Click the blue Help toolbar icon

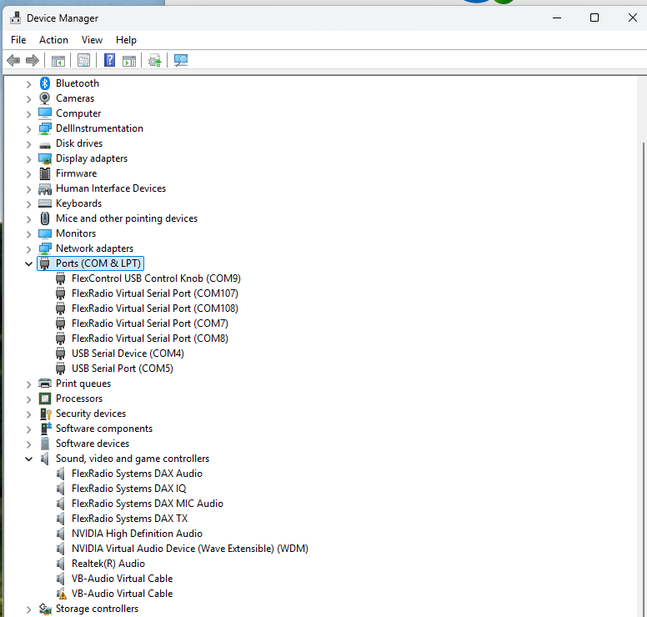(109, 60)
